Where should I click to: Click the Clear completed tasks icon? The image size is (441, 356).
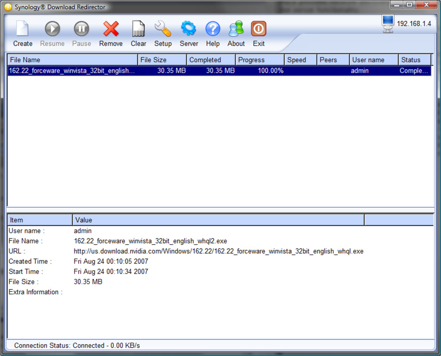tap(138, 28)
